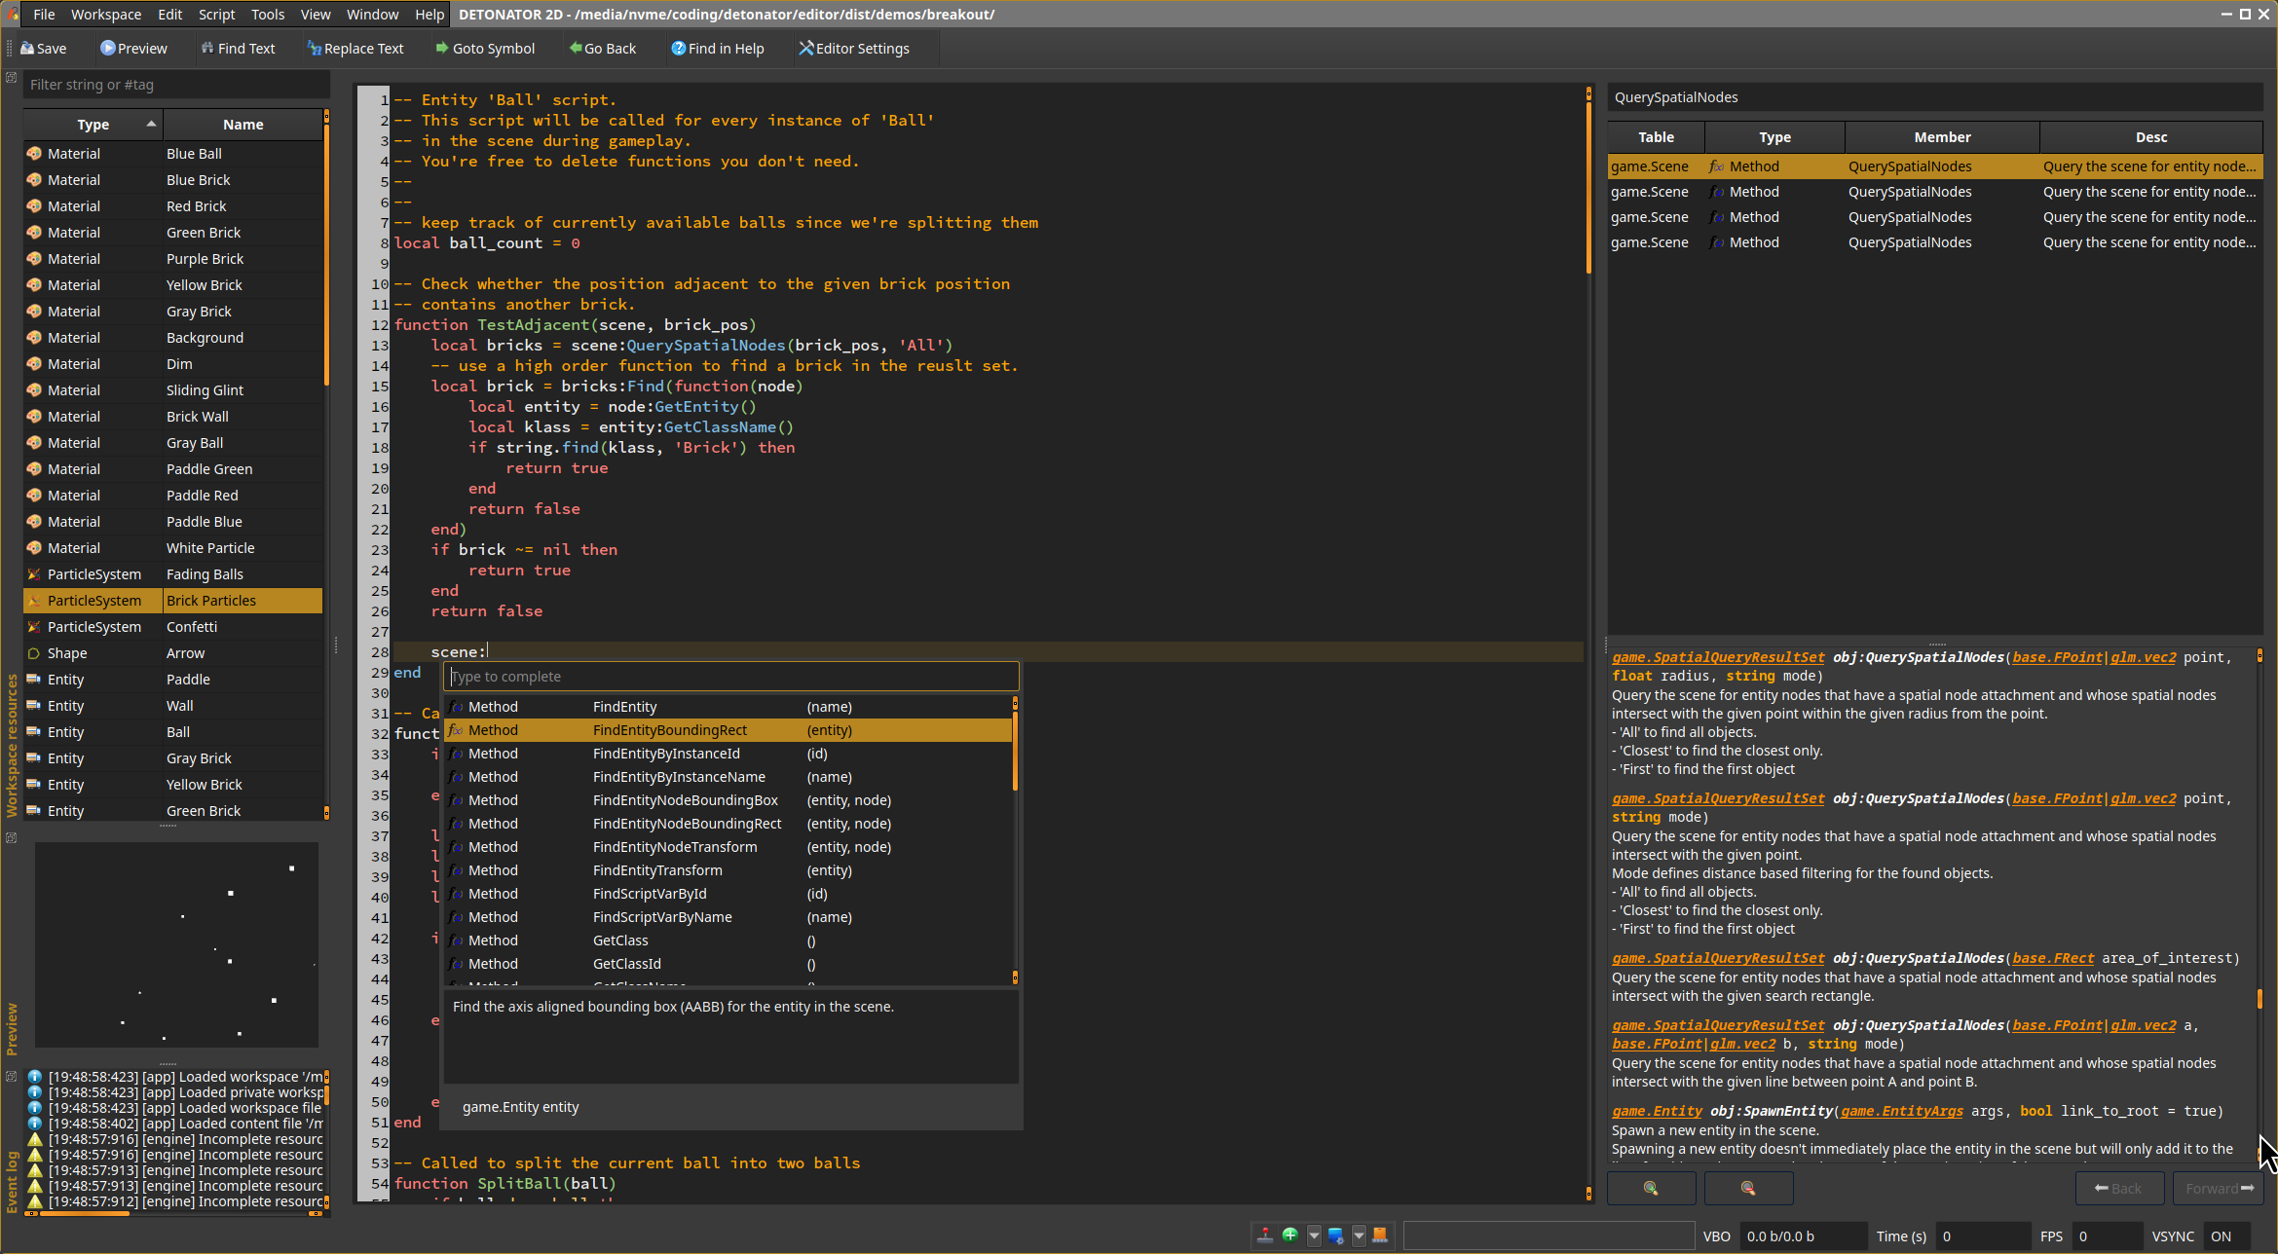This screenshot has height=1254, width=2278.
Task: Click the Save toolbar icon
Action: coord(28,49)
